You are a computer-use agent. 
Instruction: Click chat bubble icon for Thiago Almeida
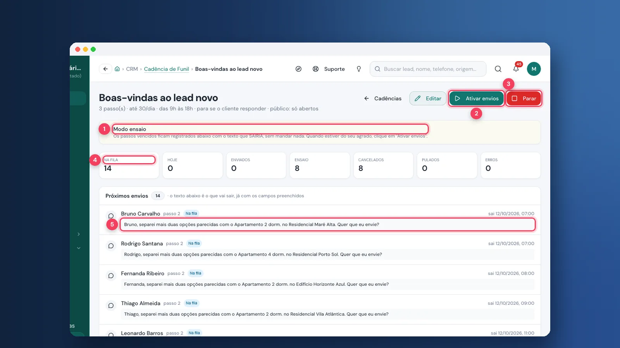[x=111, y=305]
